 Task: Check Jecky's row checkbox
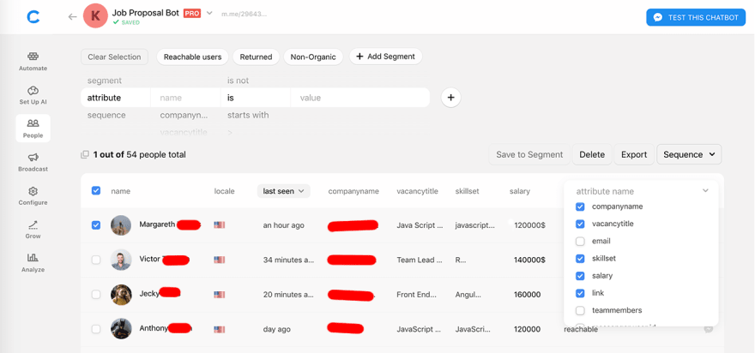tap(96, 295)
